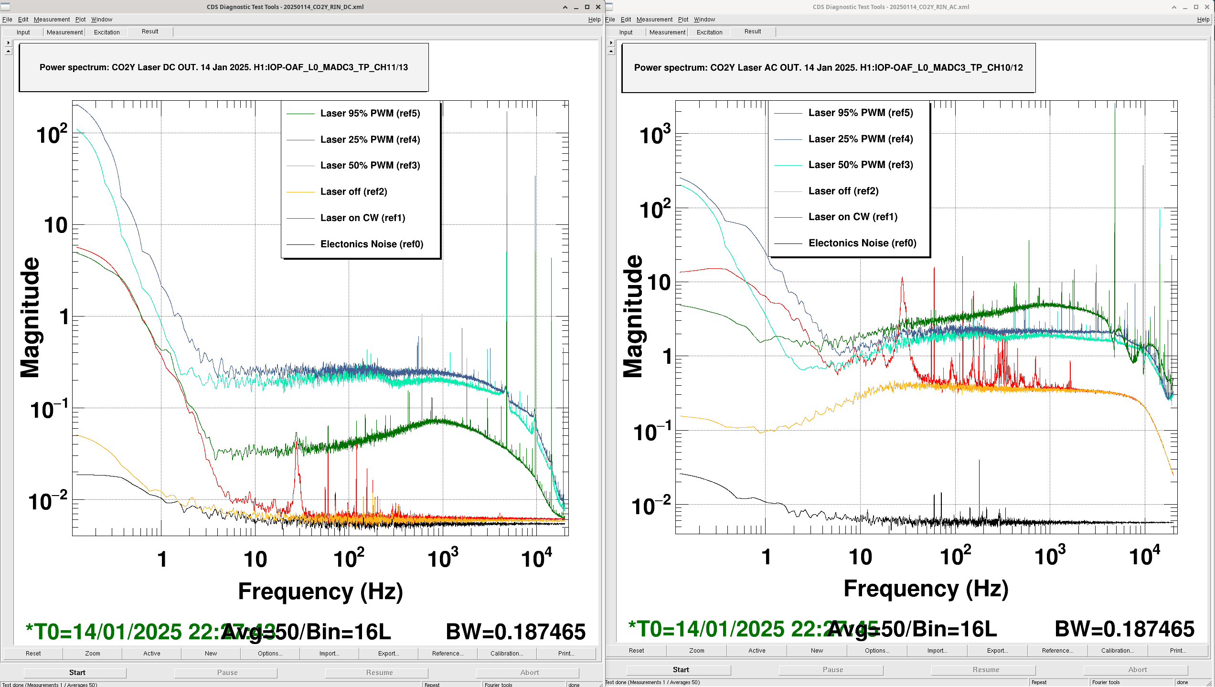Screen dimensions: 1215x687
Task: Click Reset under the DC plot
Action: [33, 654]
